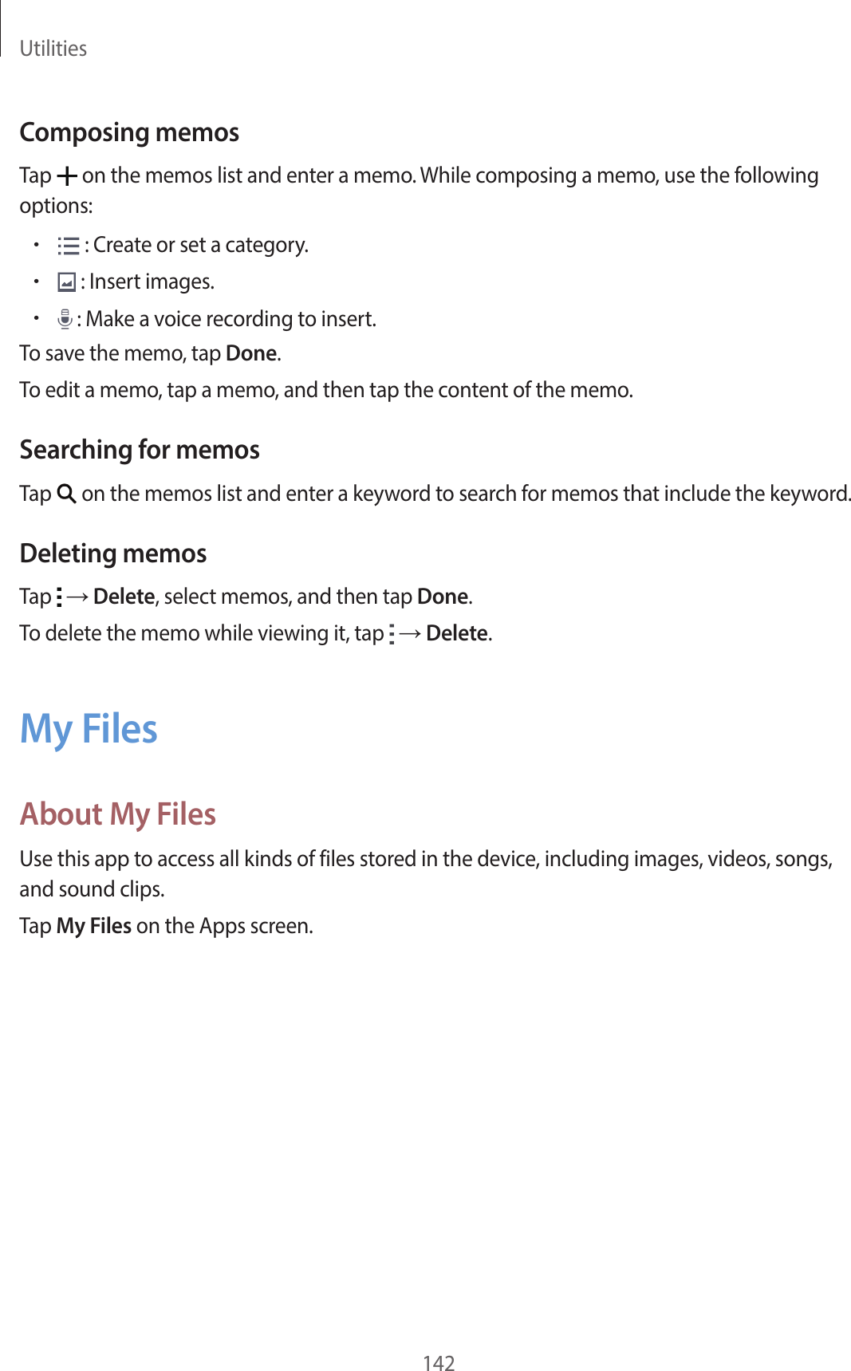Click the blue My Files title
This screenshot has height=1371, width=851.
point(89,730)
